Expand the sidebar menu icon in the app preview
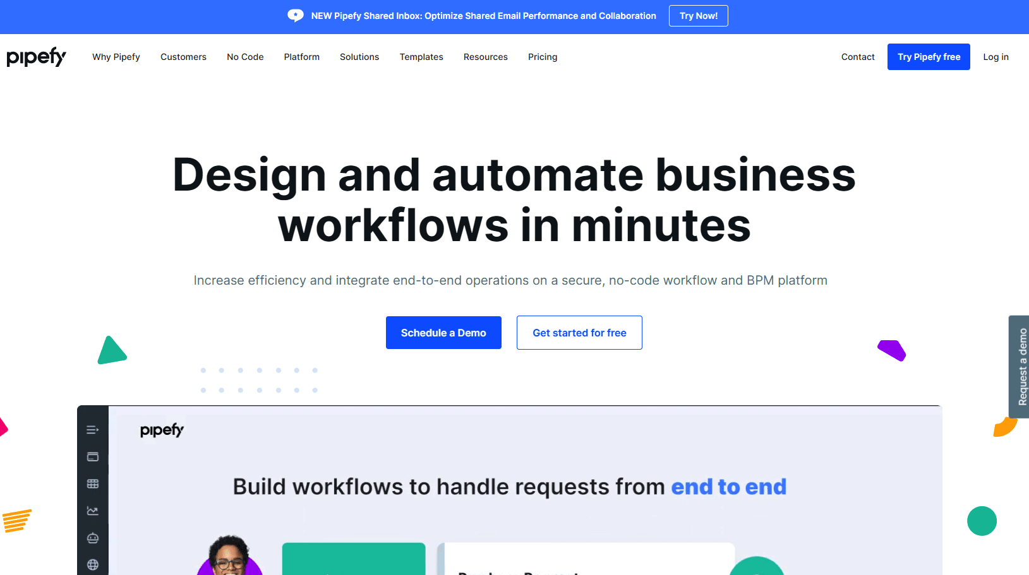1029x575 pixels. 93,430
